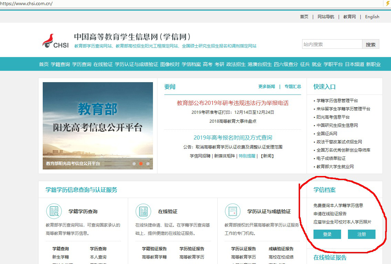
Task: Click the 学籍学历查询 document icon
Action: click(x=54, y=211)
